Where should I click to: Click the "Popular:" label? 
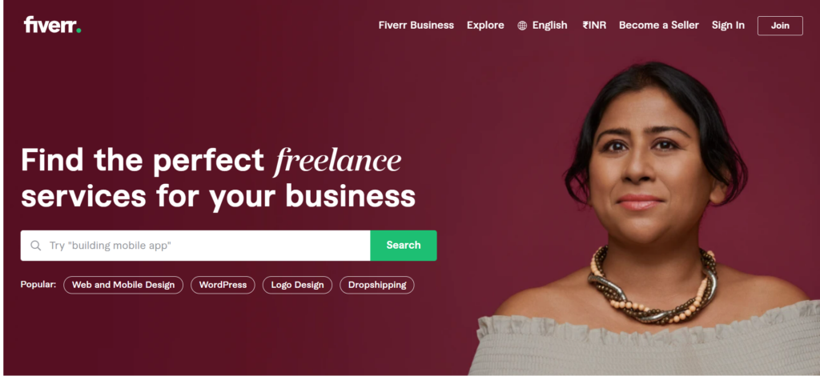(x=38, y=285)
